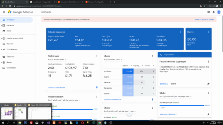Open Photoshop from the taskbar

25,123
